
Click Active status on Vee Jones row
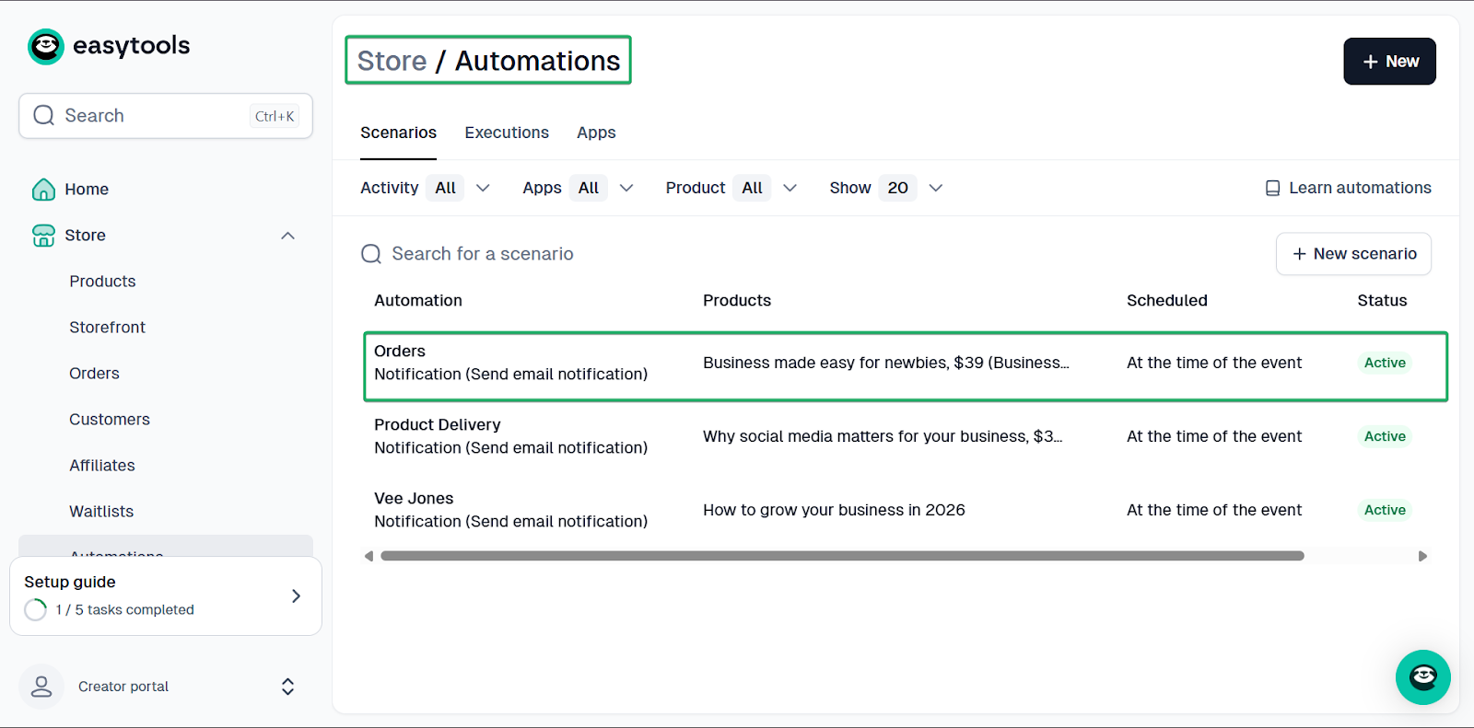1385,510
